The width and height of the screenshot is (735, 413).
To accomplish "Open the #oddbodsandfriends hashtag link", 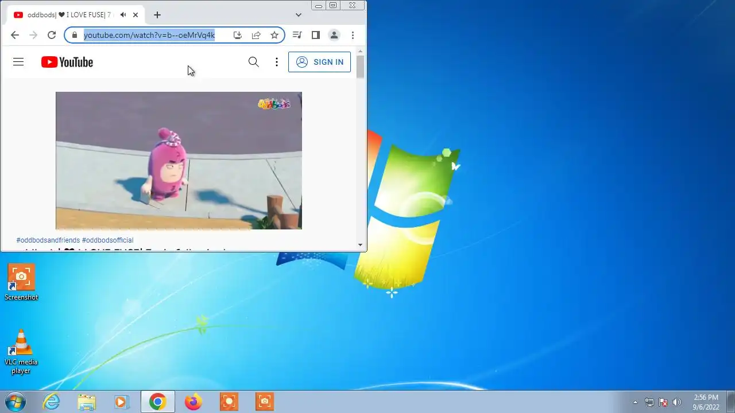I will pyautogui.click(x=48, y=240).
